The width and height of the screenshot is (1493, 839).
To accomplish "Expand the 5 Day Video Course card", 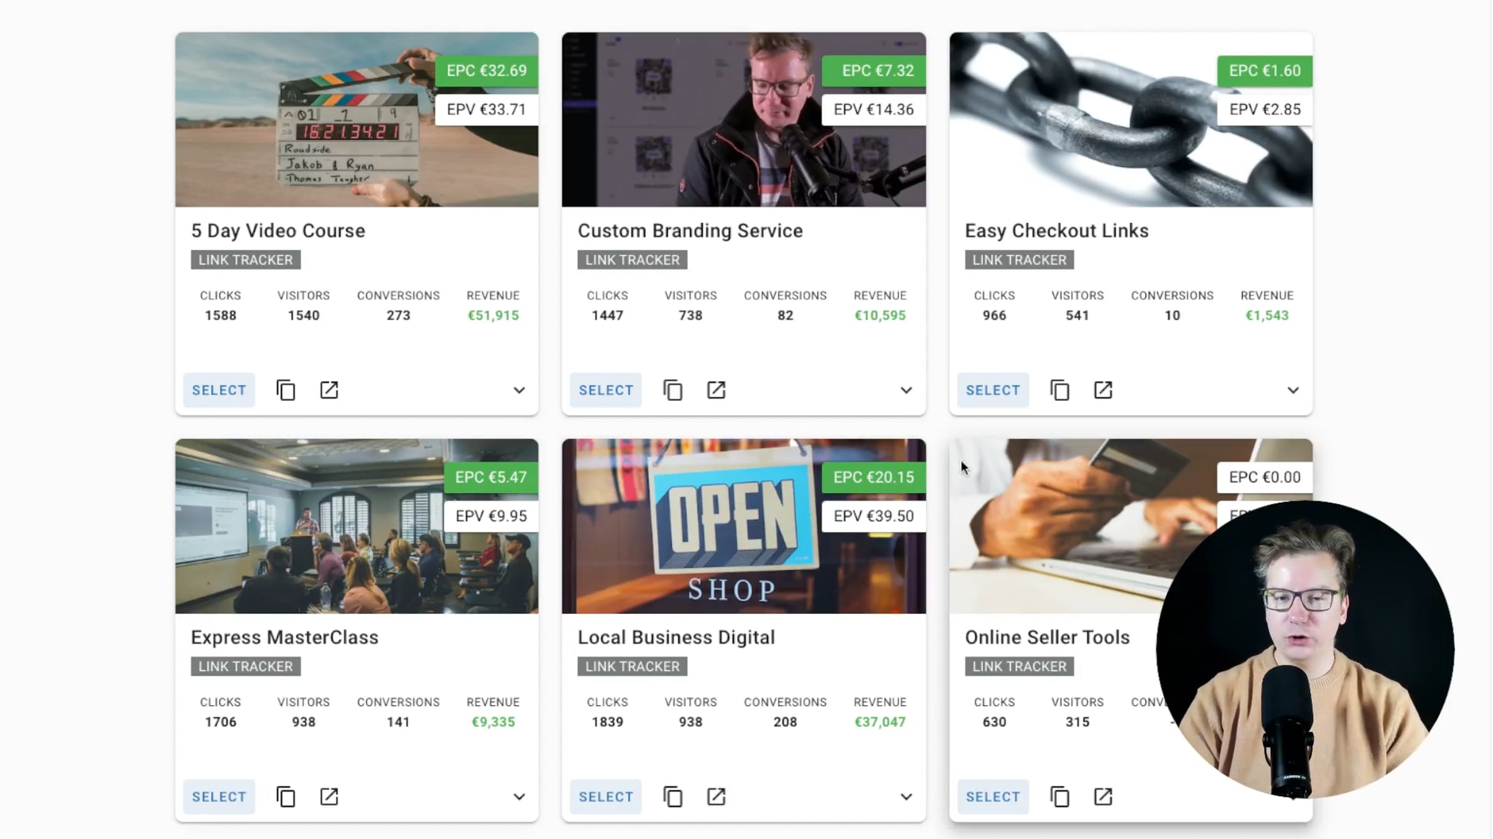I will (519, 390).
